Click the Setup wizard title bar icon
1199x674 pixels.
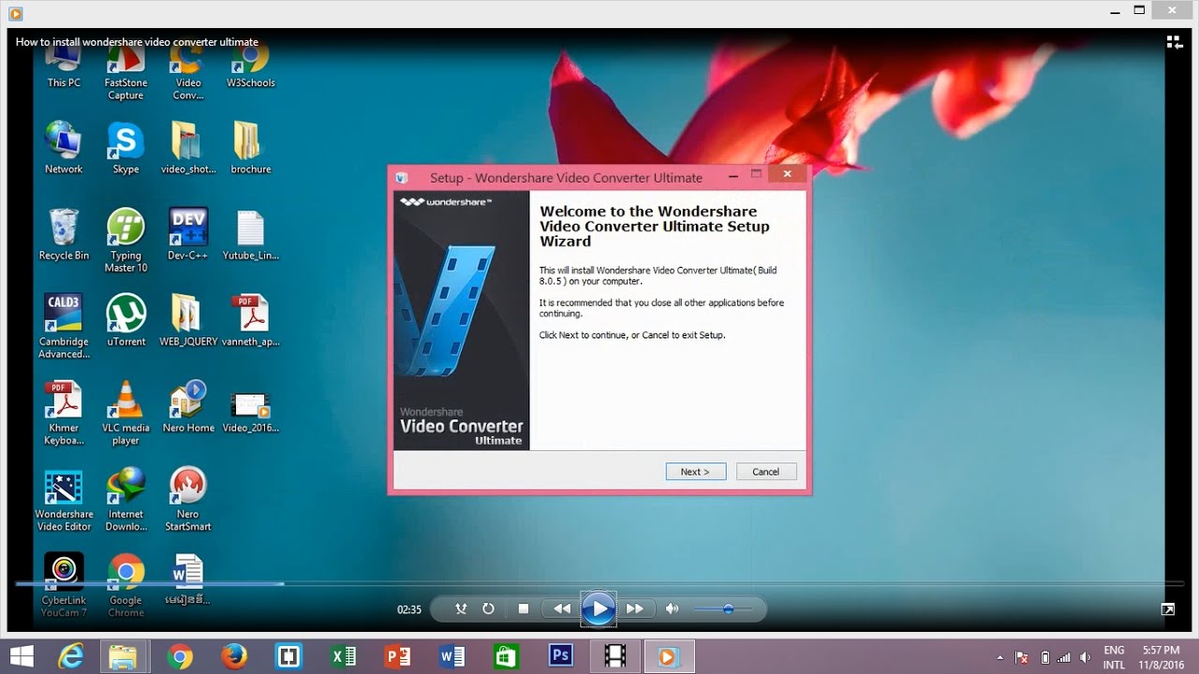402,177
